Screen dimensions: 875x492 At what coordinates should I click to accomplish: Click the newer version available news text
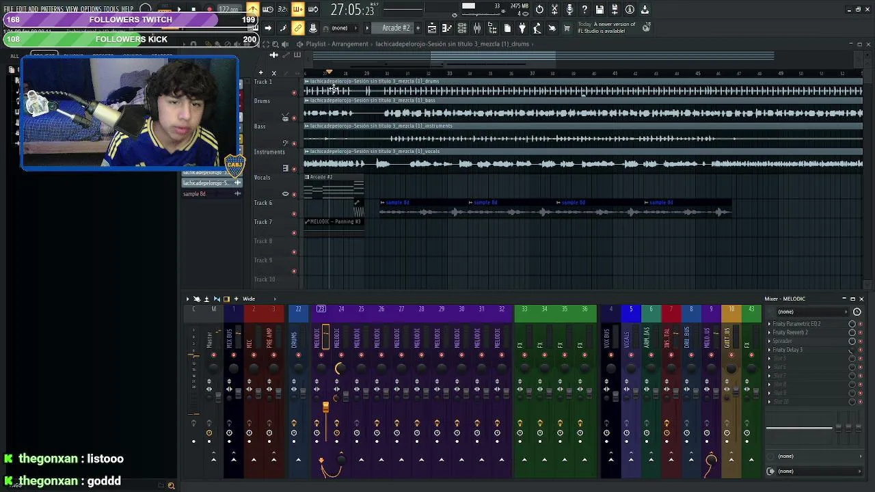[607, 27]
